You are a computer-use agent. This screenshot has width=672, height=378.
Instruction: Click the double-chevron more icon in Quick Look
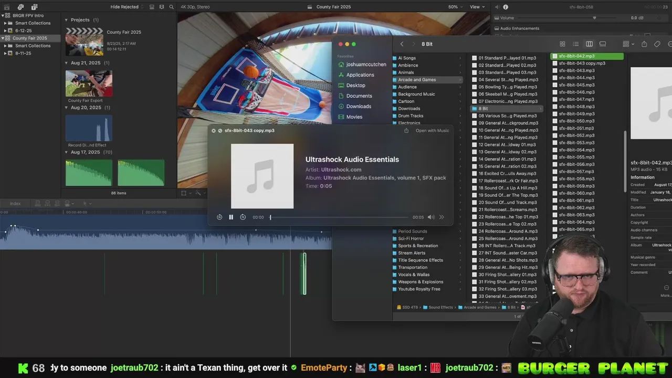[442, 217]
